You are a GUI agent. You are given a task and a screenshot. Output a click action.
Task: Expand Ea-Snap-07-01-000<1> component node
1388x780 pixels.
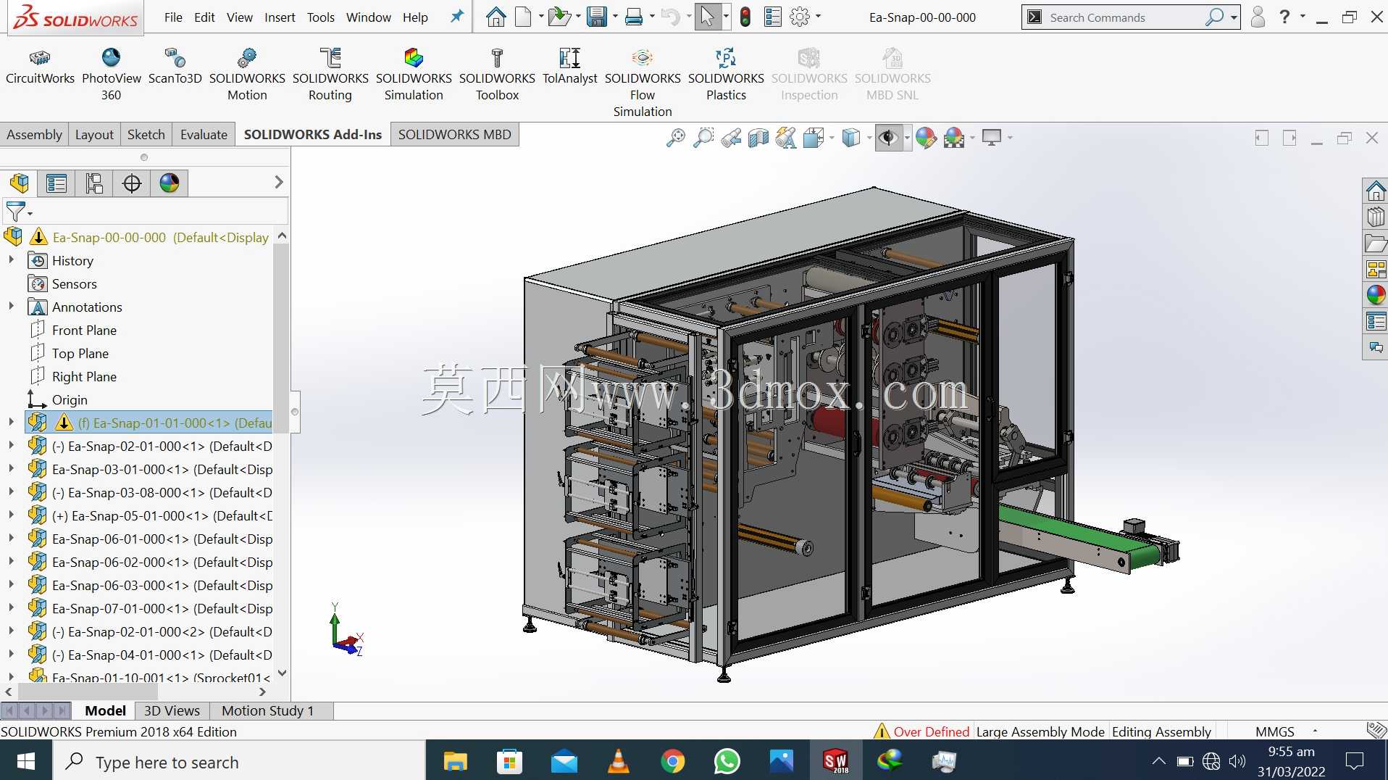click(11, 607)
